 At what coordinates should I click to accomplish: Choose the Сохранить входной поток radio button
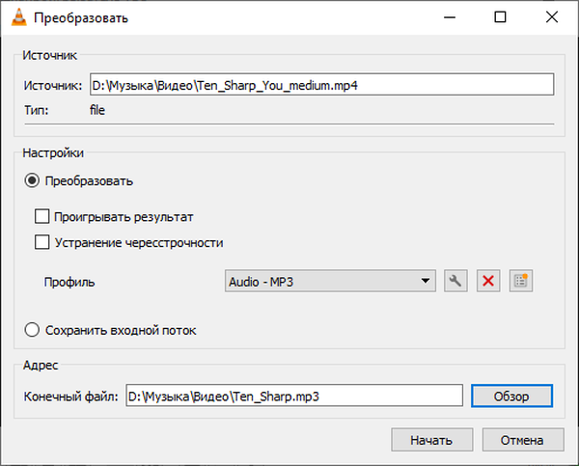[33, 330]
